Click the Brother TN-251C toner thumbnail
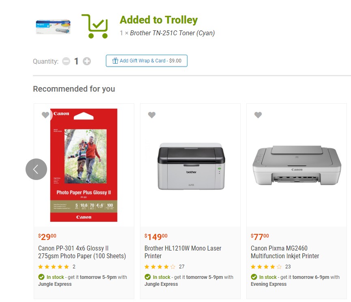Image resolution: width=351 pixels, height=302 pixels. click(53, 27)
